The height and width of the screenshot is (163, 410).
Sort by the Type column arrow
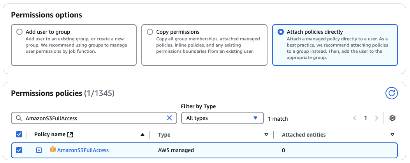tap(266, 135)
